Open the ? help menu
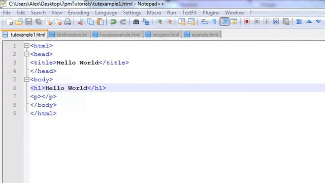 tap(251, 13)
